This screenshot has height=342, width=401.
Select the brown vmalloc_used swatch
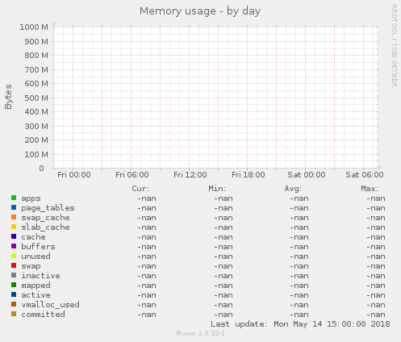tap(14, 304)
